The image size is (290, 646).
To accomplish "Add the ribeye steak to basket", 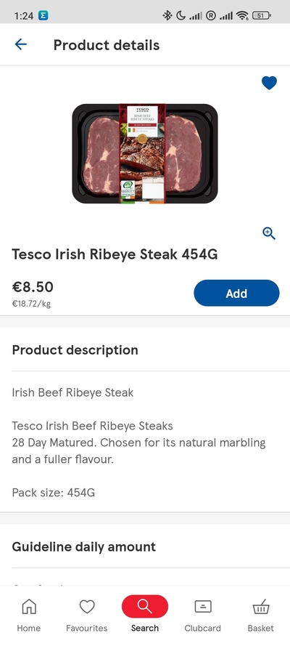I will click(x=236, y=293).
